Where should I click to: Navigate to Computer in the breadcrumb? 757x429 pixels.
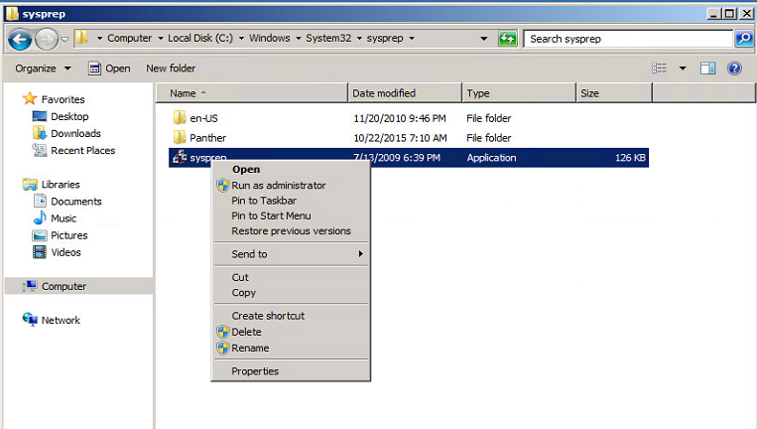click(129, 38)
